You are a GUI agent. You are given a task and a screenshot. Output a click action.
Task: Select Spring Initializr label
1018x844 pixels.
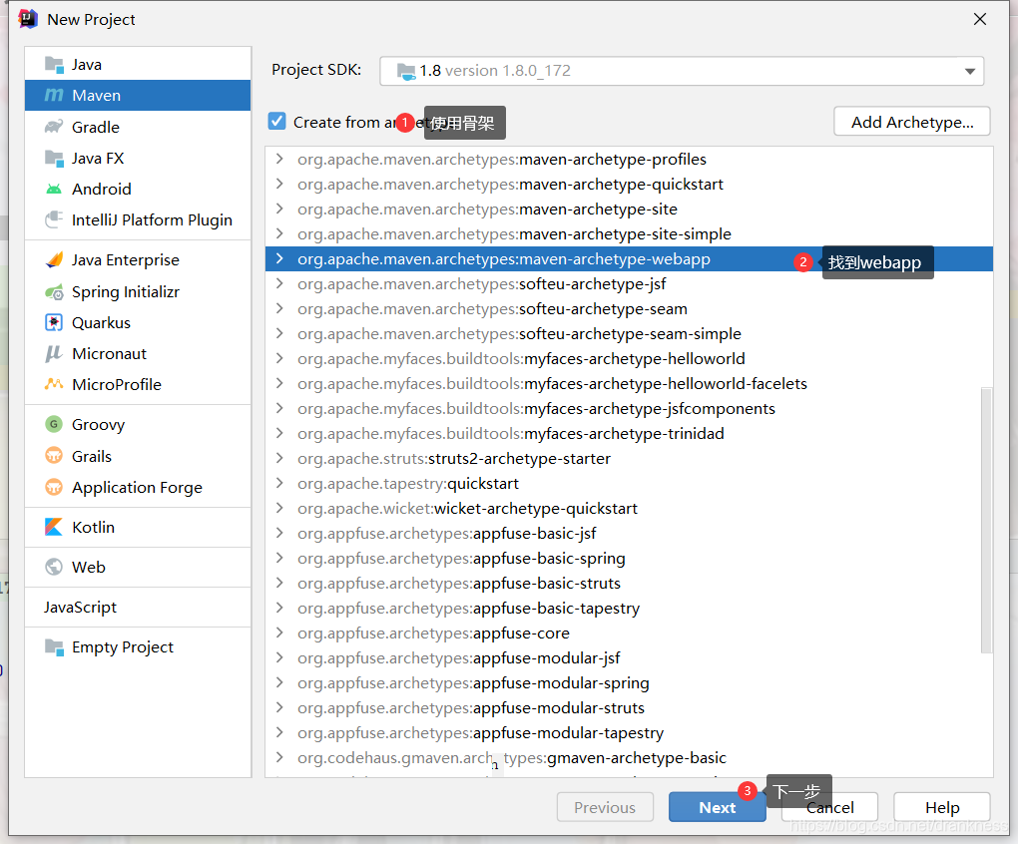coord(126,292)
